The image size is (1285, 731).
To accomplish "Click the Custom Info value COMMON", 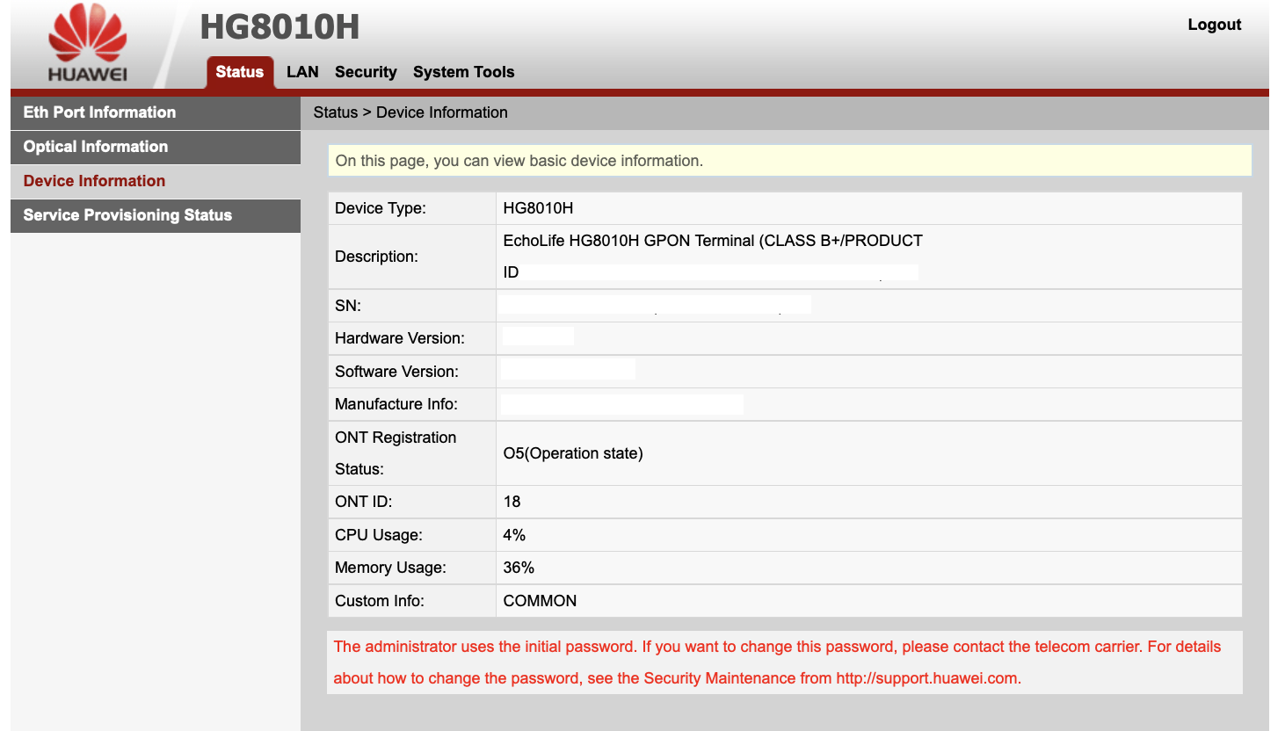I will pyautogui.click(x=540, y=601).
